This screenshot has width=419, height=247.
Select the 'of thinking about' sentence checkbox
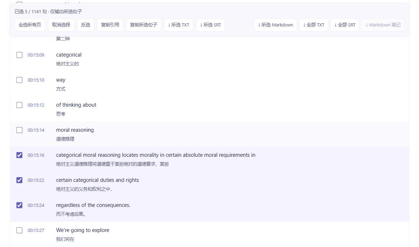[19, 105]
